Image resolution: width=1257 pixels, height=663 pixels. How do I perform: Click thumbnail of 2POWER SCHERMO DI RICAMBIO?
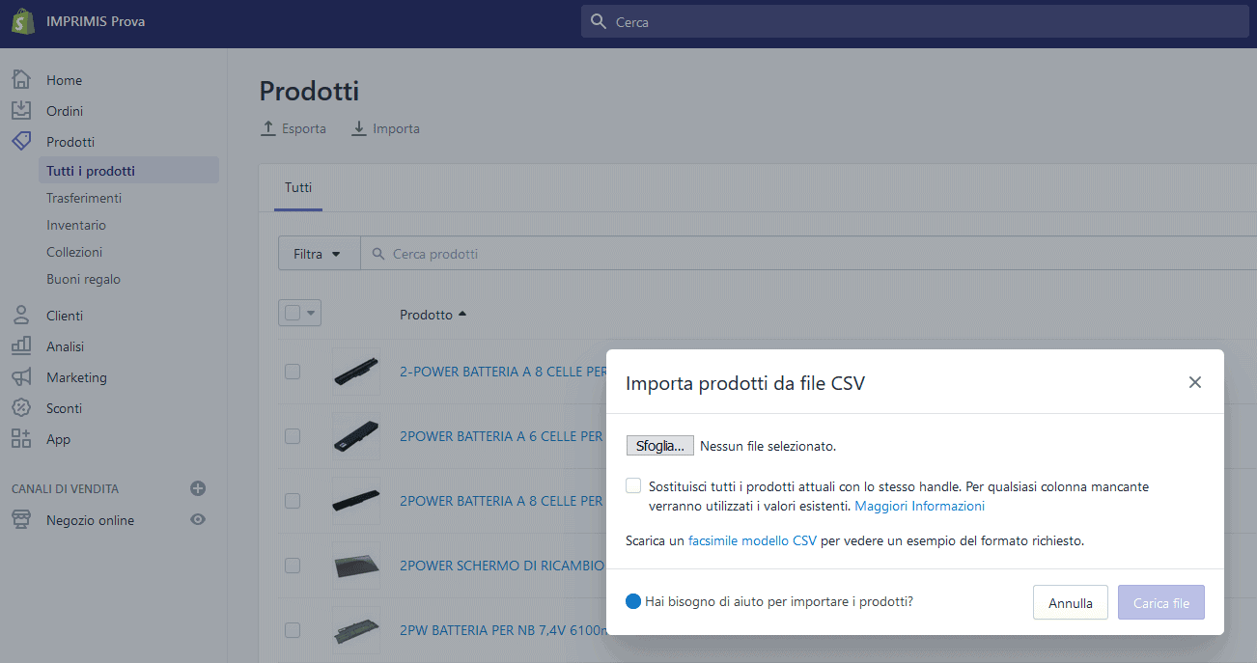click(356, 566)
